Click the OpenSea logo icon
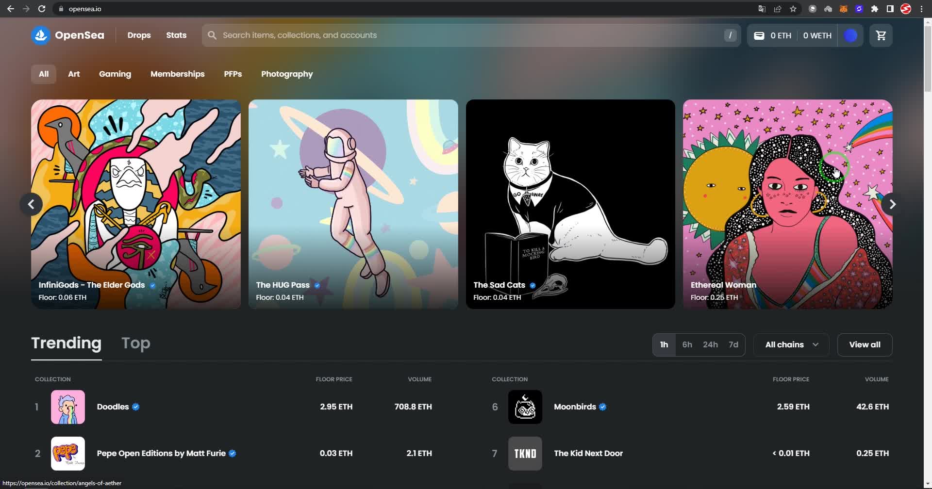 pyautogui.click(x=41, y=35)
